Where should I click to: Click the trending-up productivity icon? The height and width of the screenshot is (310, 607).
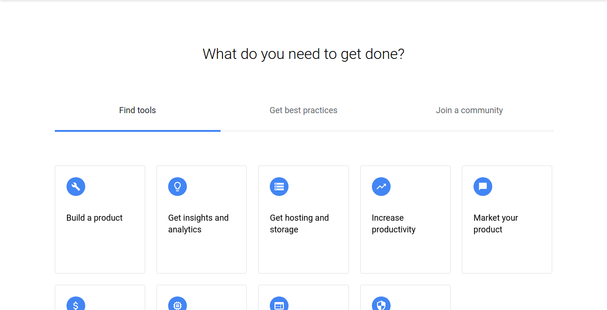(x=381, y=187)
